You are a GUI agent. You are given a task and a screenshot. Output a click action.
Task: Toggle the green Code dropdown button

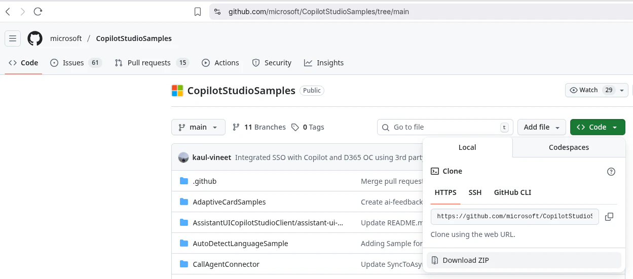coord(598,127)
